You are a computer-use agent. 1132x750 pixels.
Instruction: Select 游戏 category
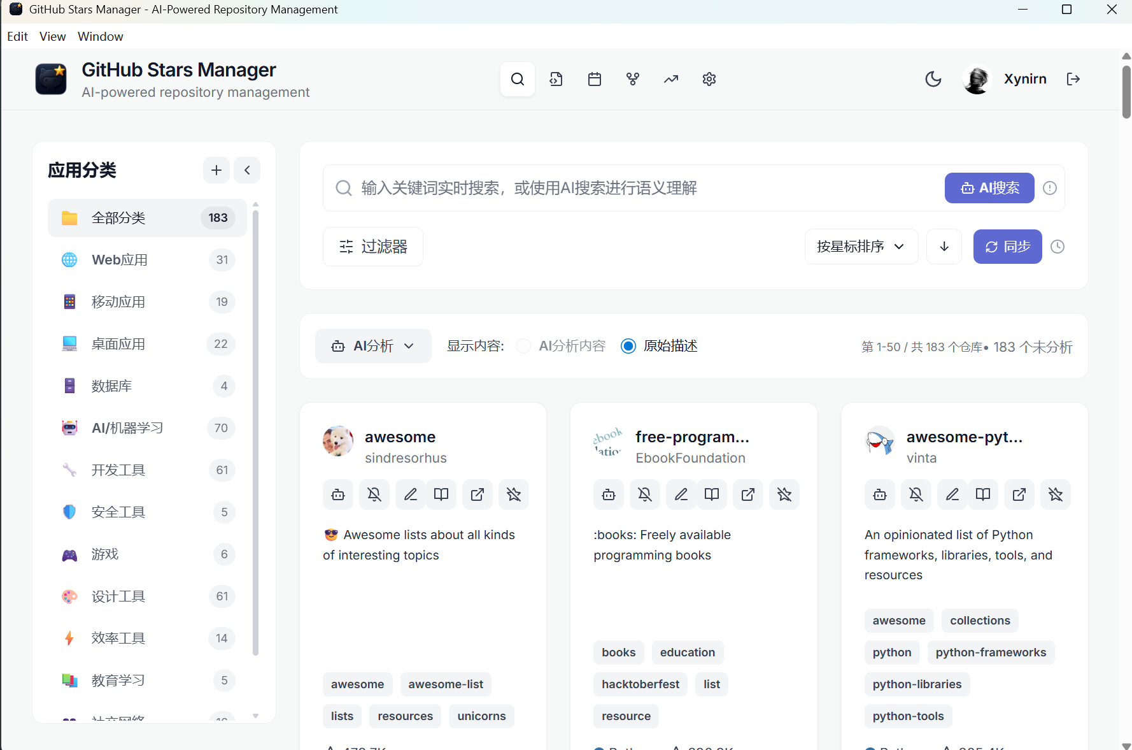(x=147, y=554)
